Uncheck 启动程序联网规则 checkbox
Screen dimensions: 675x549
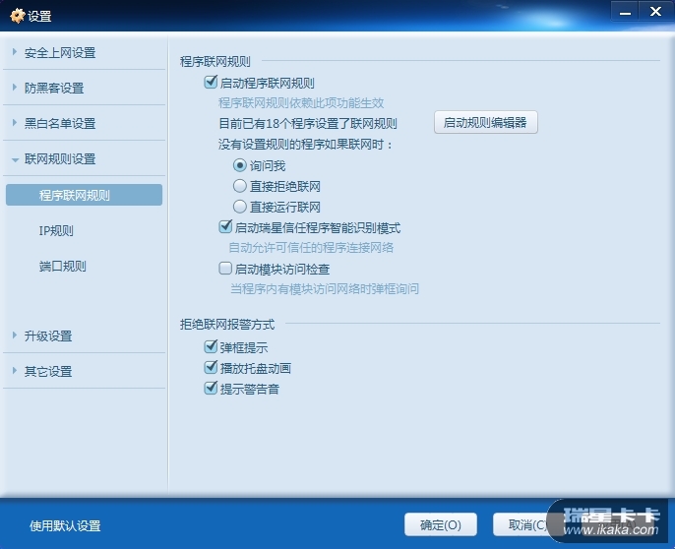211,82
